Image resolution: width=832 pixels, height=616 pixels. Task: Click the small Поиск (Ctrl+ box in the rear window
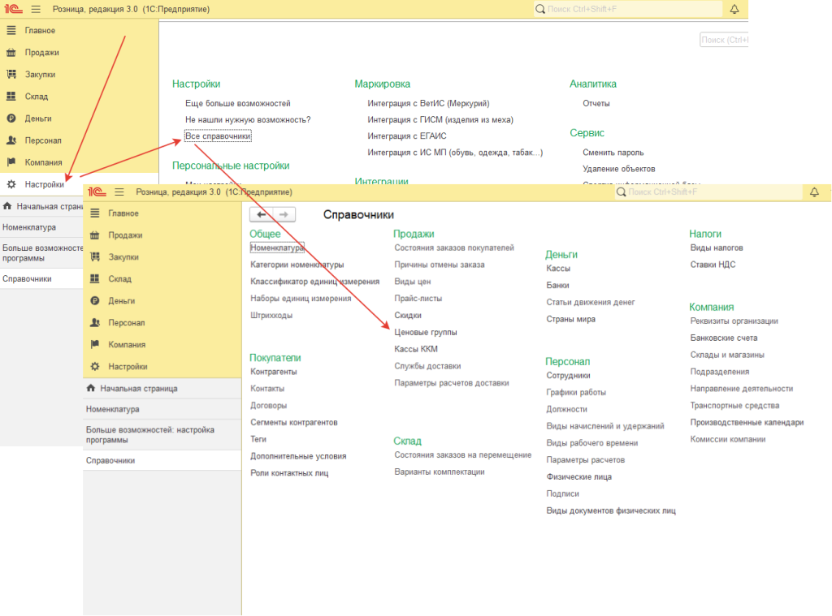[724, 40]
